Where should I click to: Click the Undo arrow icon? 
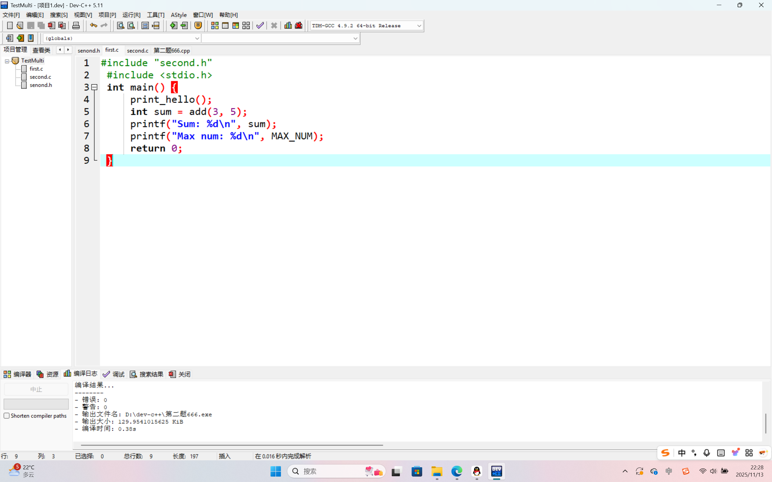(93, 26)
